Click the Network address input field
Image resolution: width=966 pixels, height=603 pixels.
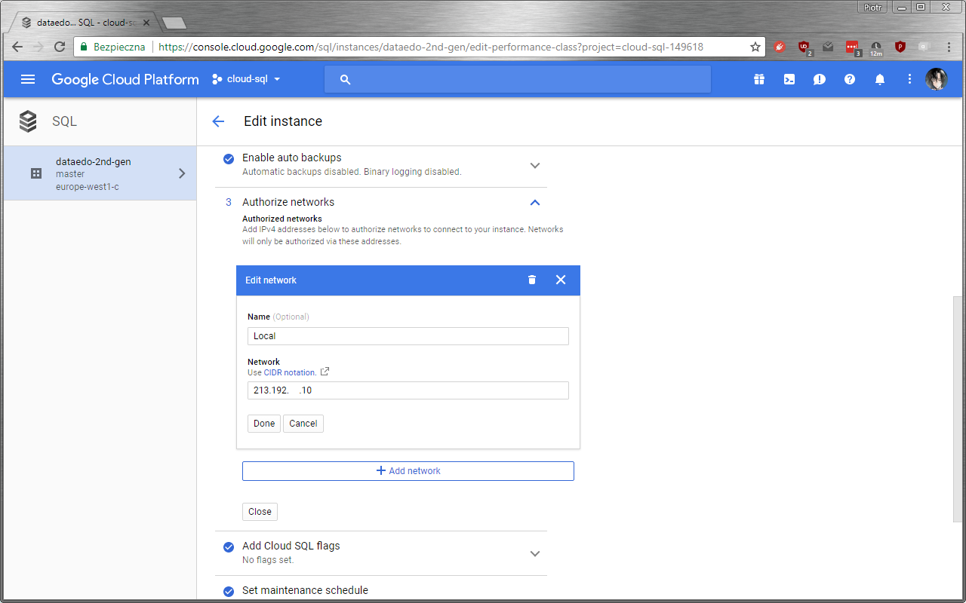(408, 390)
